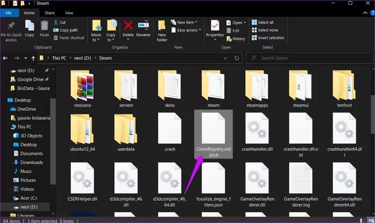Select the userdata folder

pyautogui.click(x=126, y=133)
